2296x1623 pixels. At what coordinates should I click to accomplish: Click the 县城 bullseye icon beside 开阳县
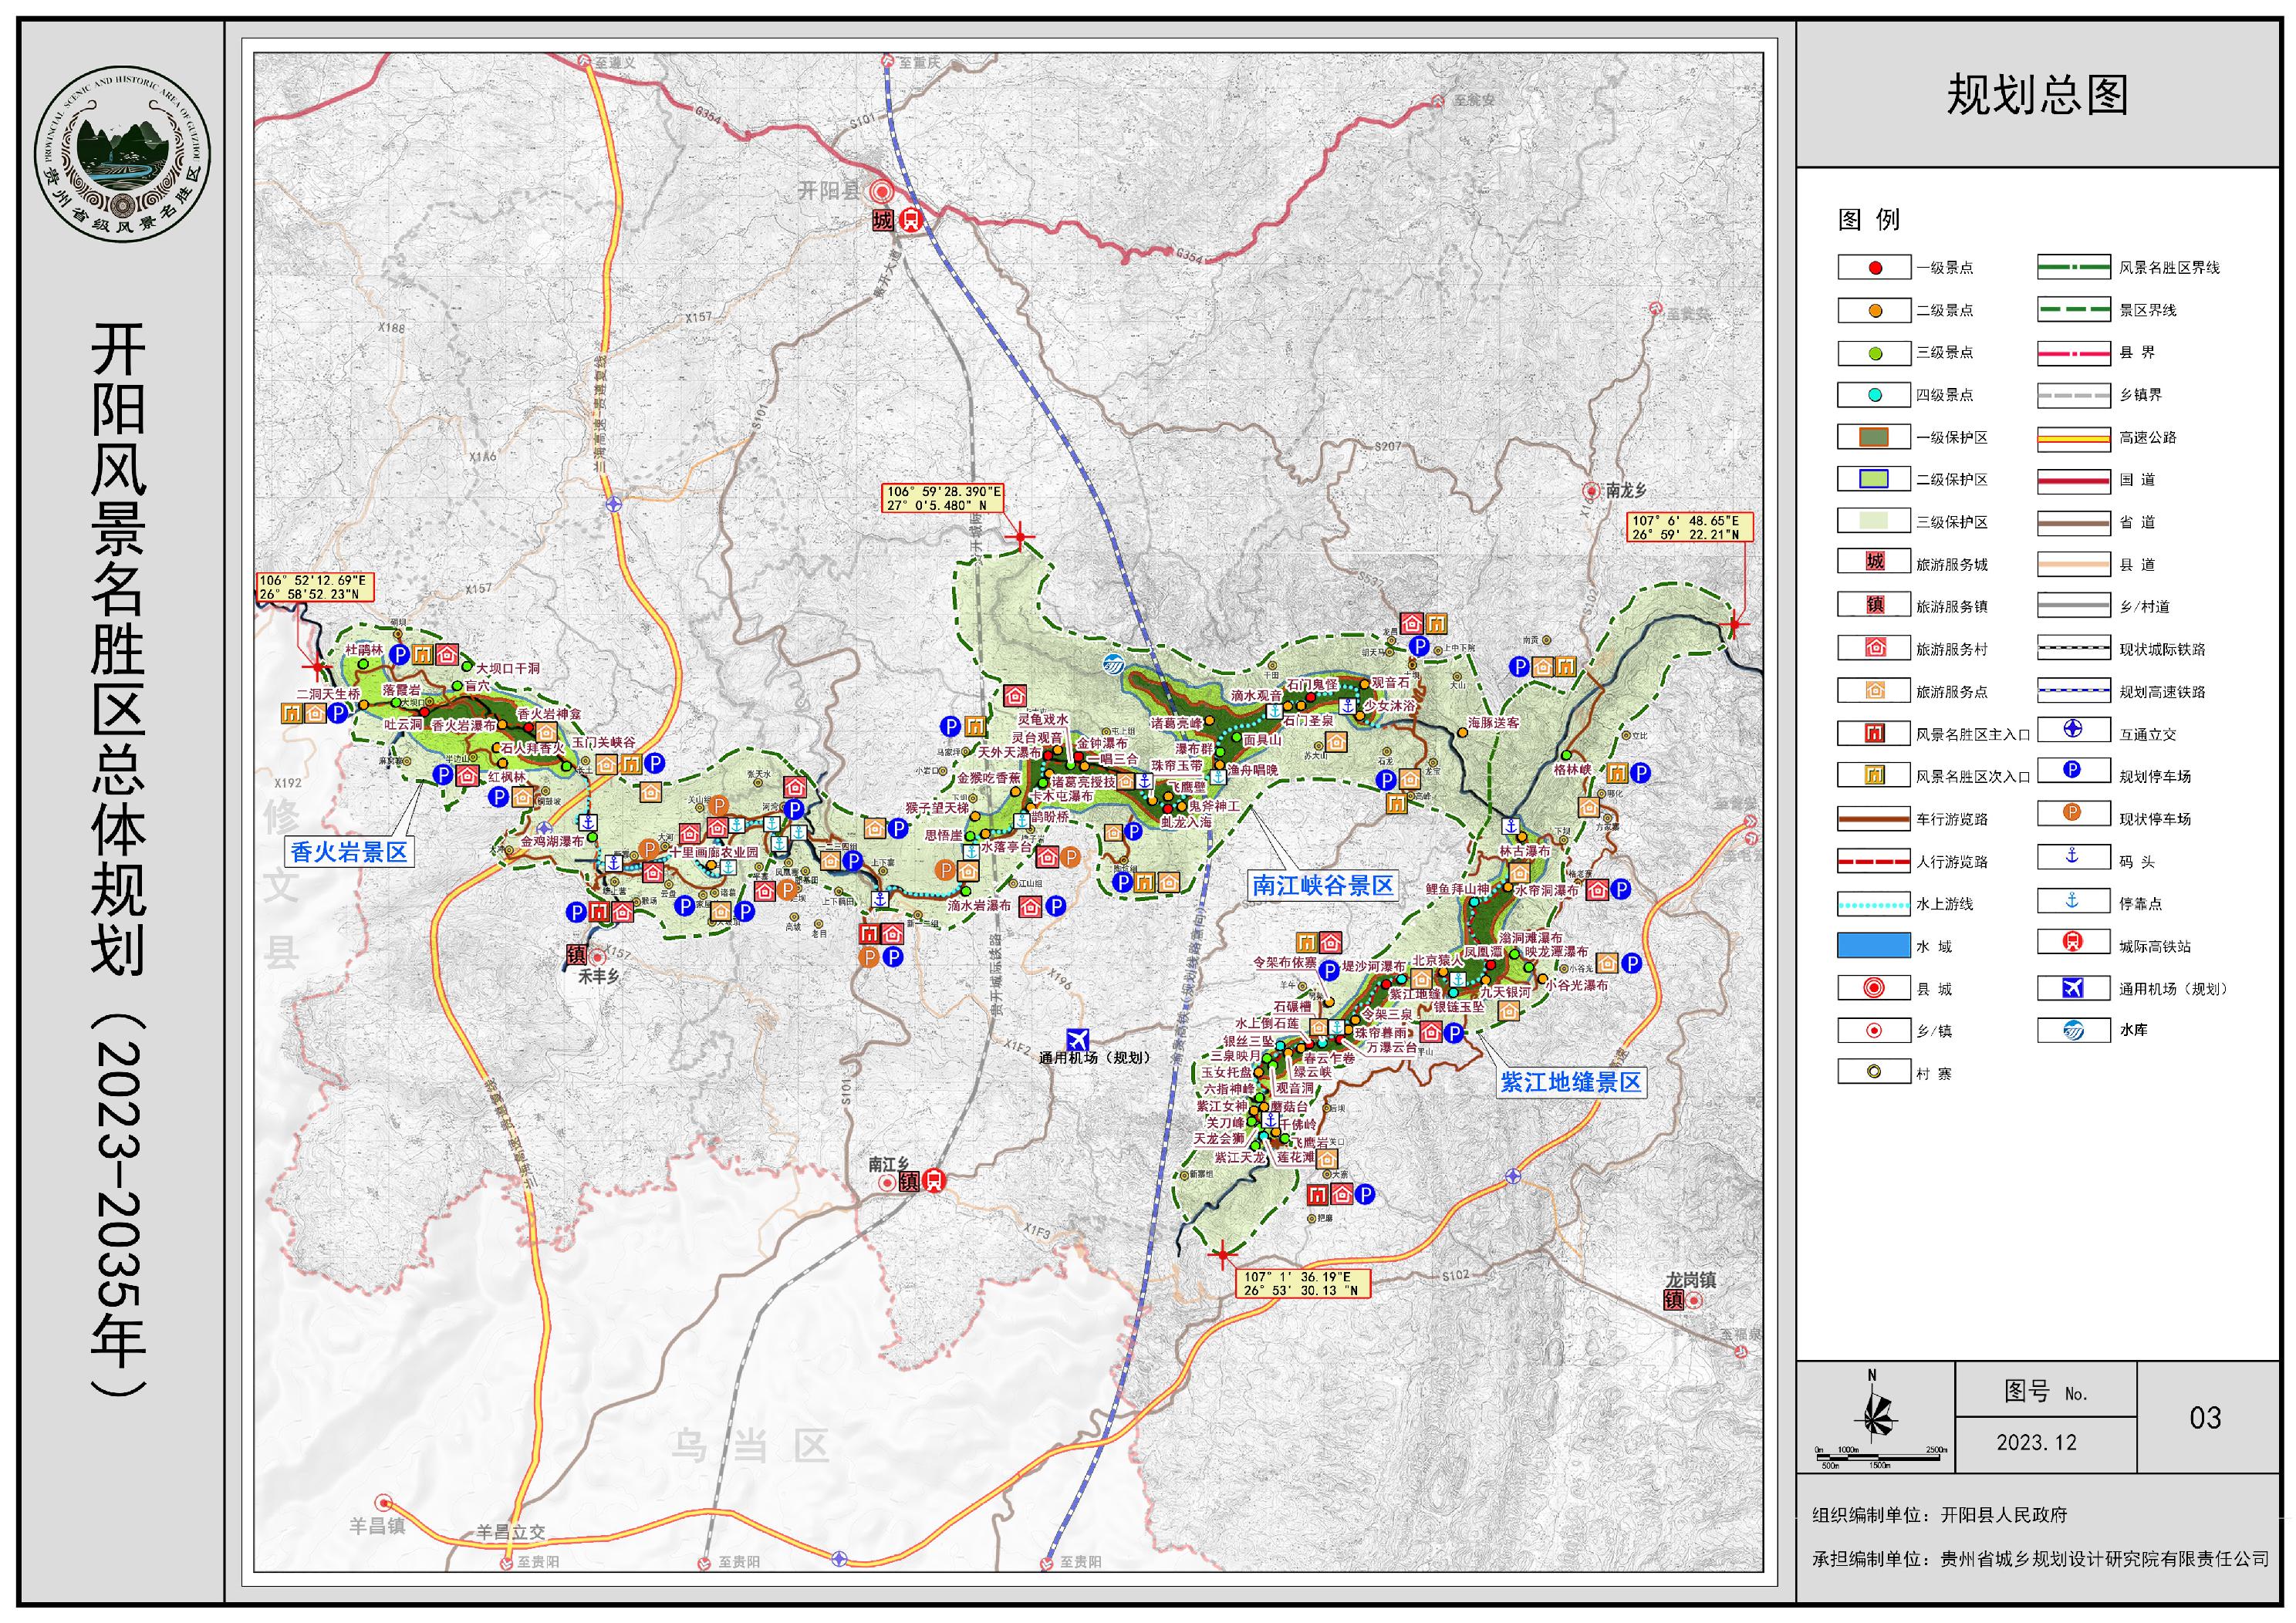point(881,192)
